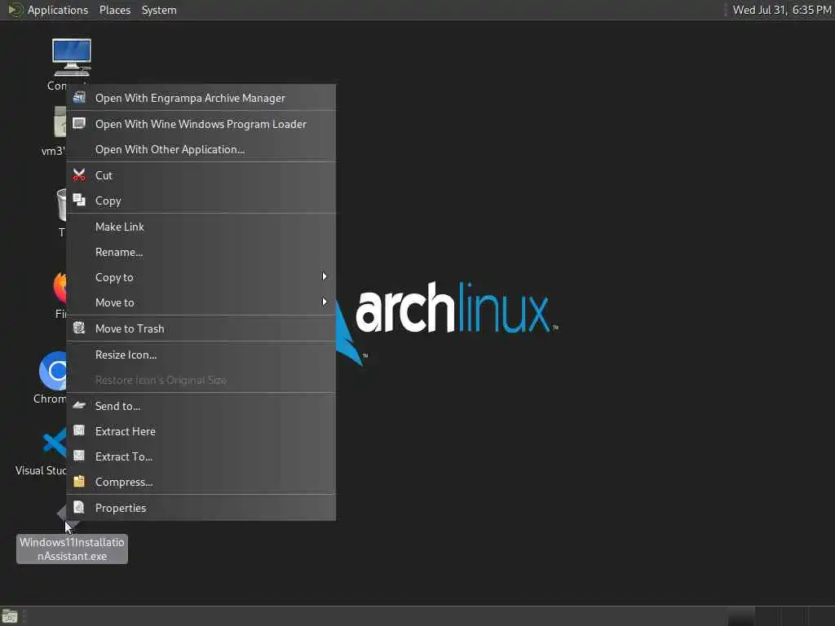Select the Visual Studio Code desktop icon
The height and width of the screenshot is (626, 835).
55,443
